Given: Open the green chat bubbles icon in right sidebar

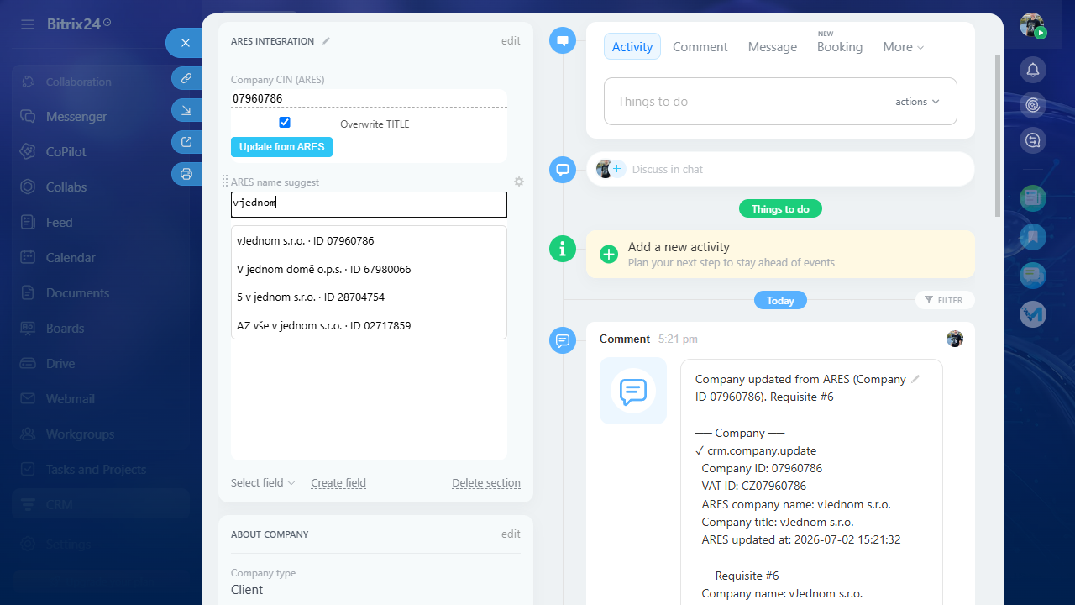Looking at the screenshot, I should tap(1033, 276).
